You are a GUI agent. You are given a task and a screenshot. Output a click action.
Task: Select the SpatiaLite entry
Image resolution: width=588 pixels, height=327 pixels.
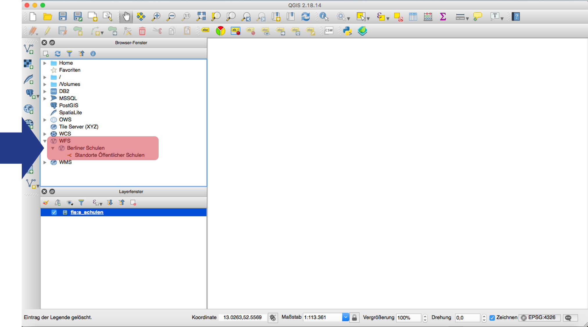click(x=70, y=112)
